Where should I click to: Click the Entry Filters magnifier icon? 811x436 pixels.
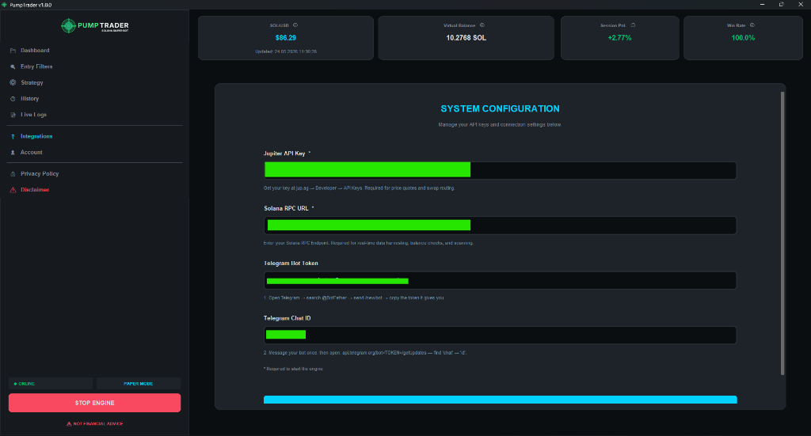[x=13, y=66]
